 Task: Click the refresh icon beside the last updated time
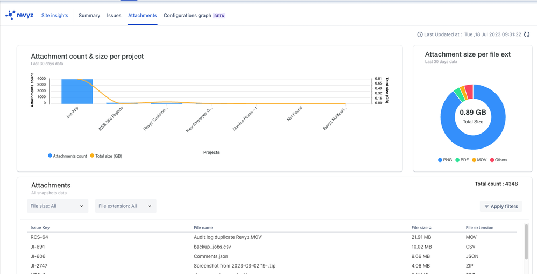click(x=527, y=34)
